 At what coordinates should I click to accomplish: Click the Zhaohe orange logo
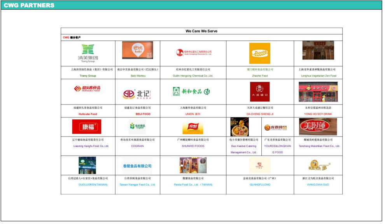259,53
